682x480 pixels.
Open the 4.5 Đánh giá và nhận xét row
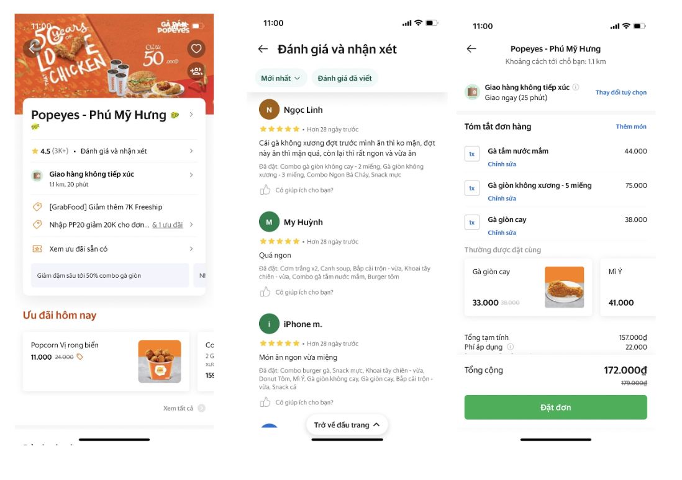coord(114,151)
